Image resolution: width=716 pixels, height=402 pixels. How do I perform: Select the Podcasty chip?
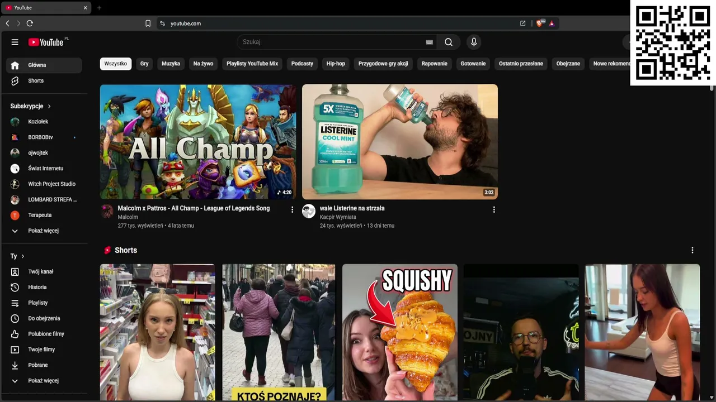click(302, 64)
